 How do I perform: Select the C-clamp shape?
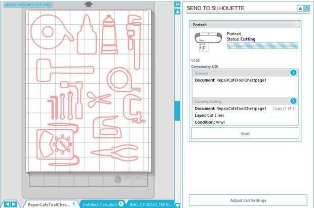[133, 109]
